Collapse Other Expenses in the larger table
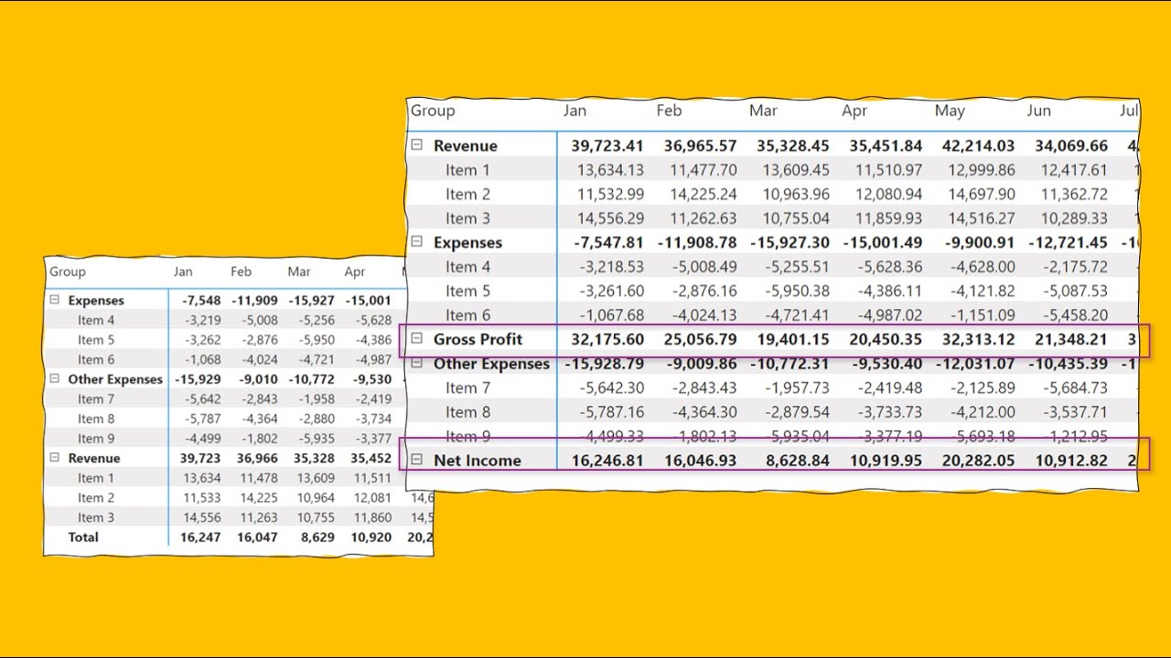The width and height of the screenshot is (1171, 658). [417, 364]
